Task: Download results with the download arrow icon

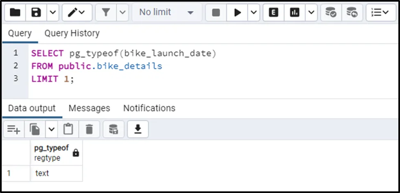Action: (x=138, y=129)
